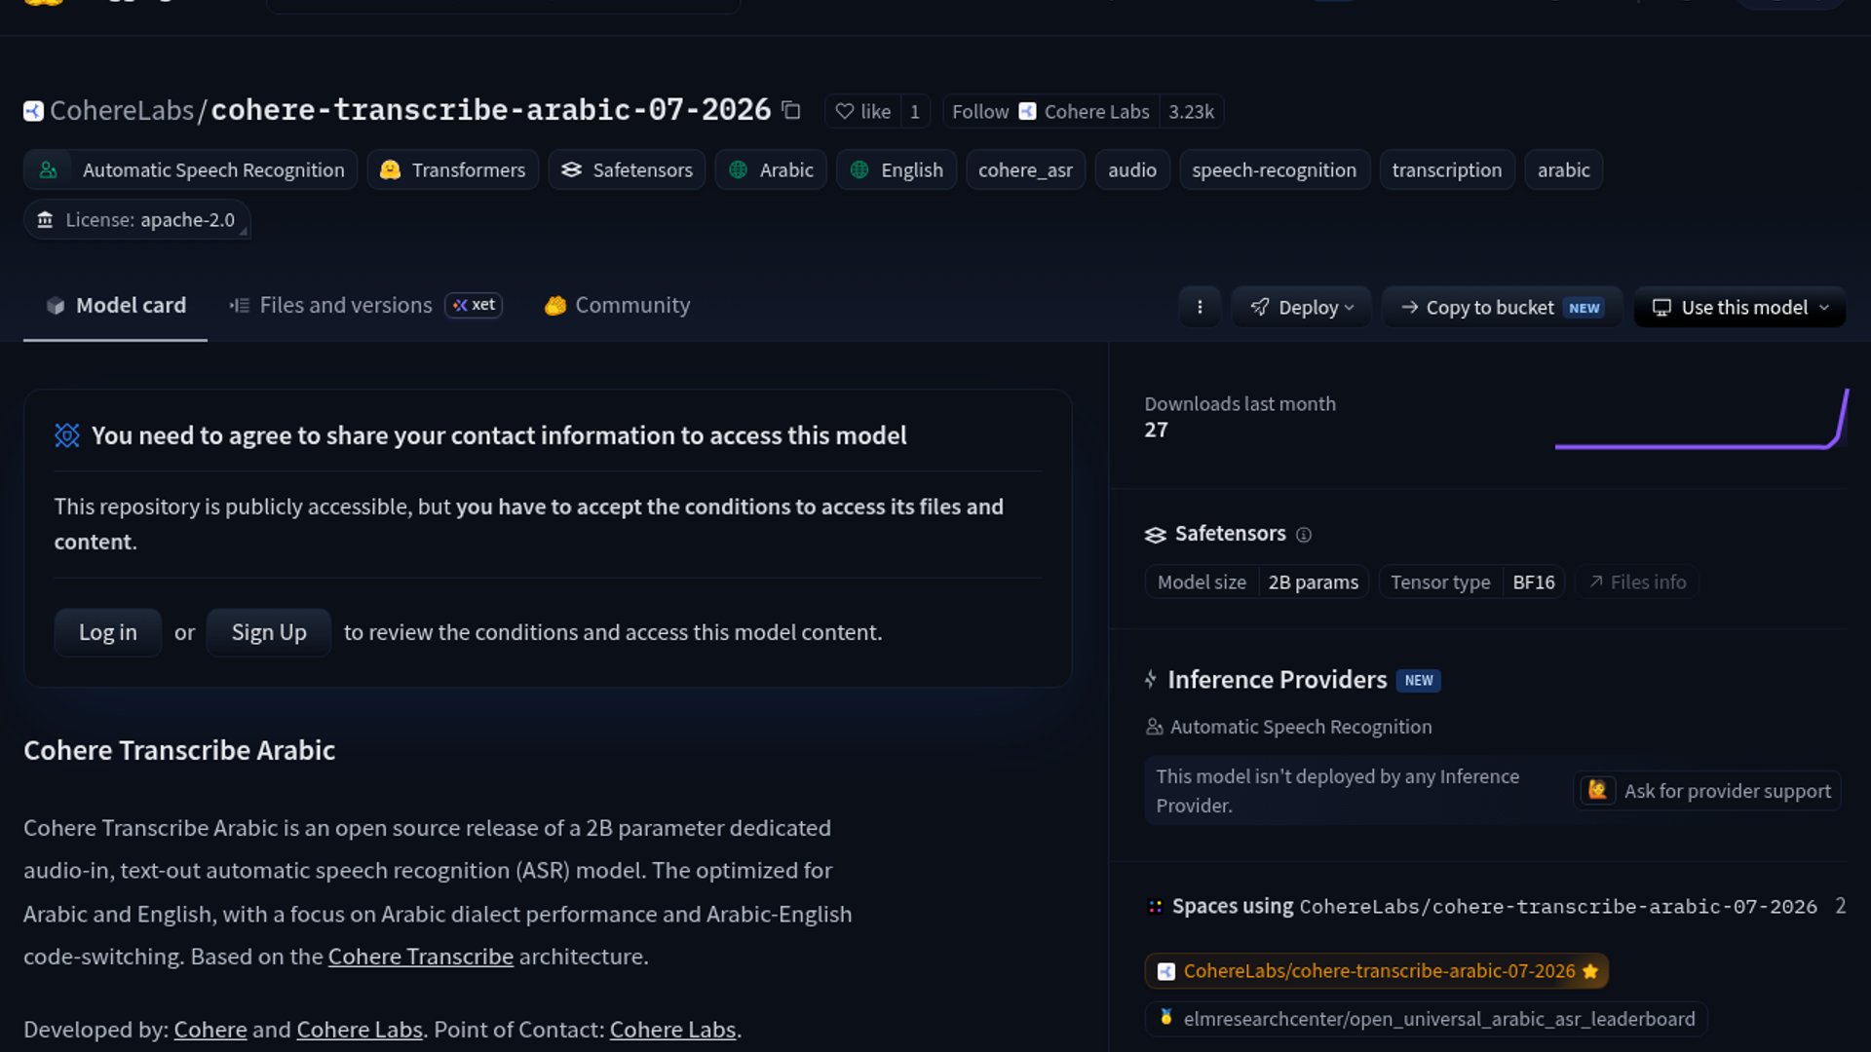Screen dimensions: 1871x1052
Task: Open the Cohere Labs developer link
Action: tap(360, 1030)
